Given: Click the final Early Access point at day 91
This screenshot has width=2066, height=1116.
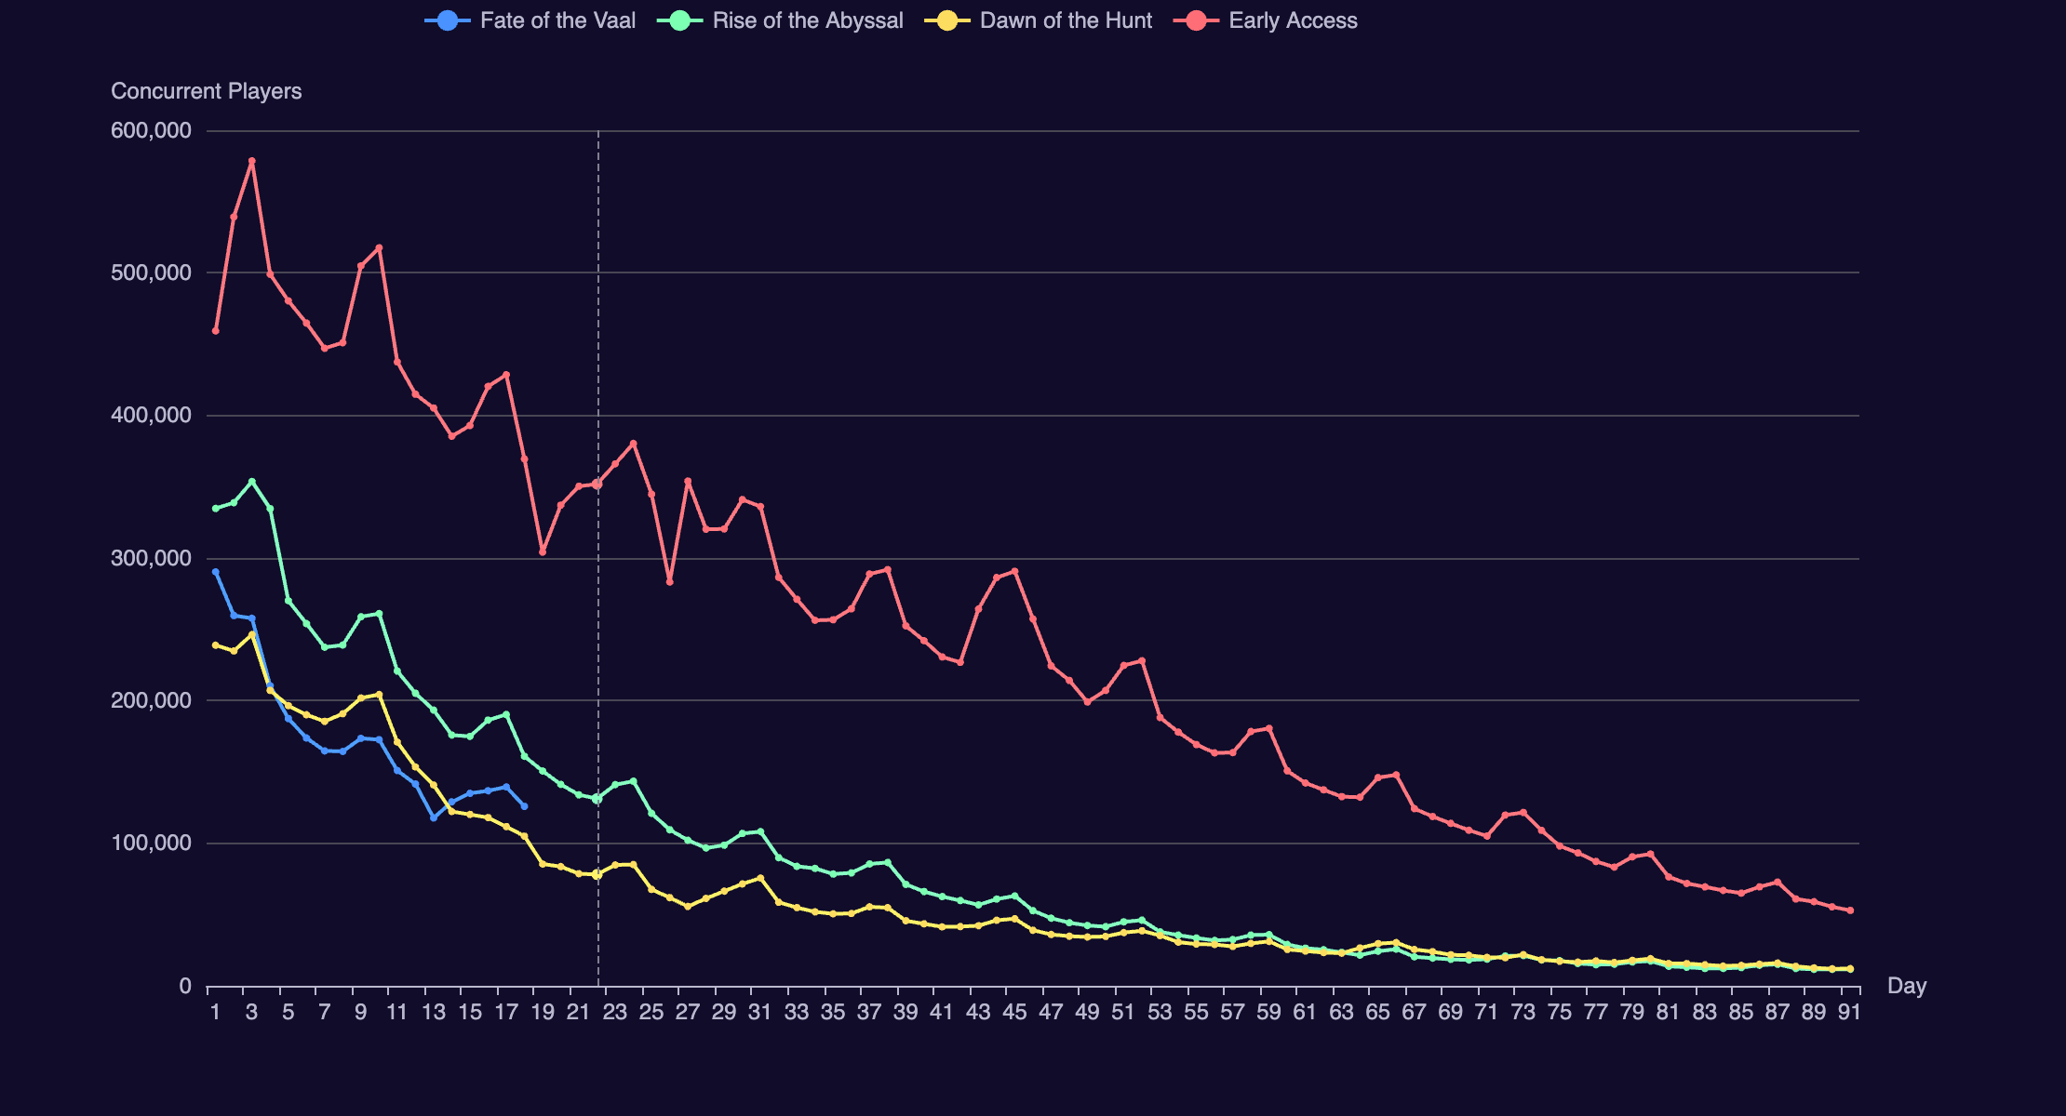Looking at the screenshot, I should 1850,910.
